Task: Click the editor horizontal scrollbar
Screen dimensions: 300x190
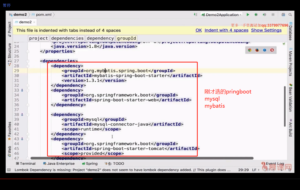Action: [x=142, y=158]
